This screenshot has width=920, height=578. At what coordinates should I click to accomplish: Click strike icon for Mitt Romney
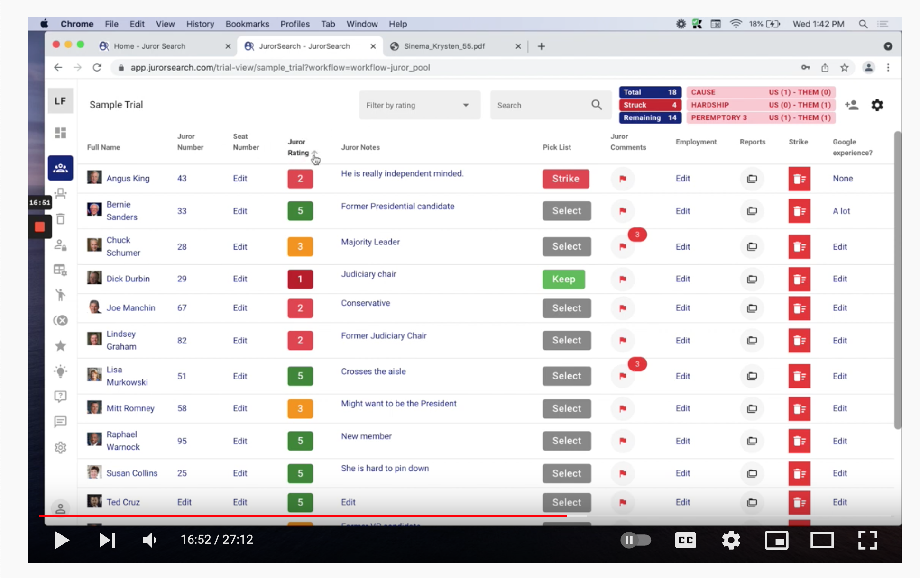(x=800, y=408)
